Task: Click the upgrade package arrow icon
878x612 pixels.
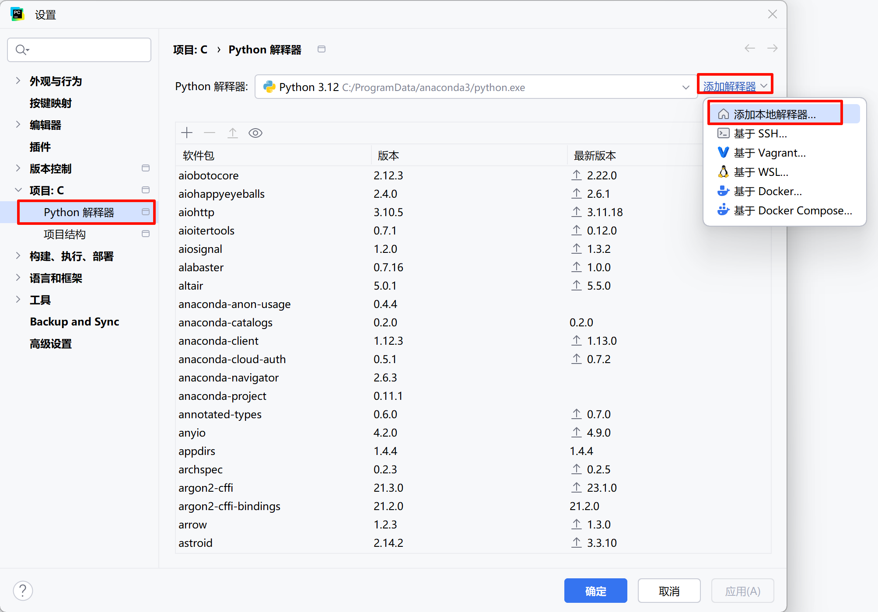Action: tap(233, 133)
